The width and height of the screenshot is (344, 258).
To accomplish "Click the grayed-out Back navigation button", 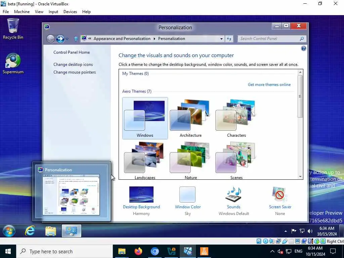I will pos(50,39).
